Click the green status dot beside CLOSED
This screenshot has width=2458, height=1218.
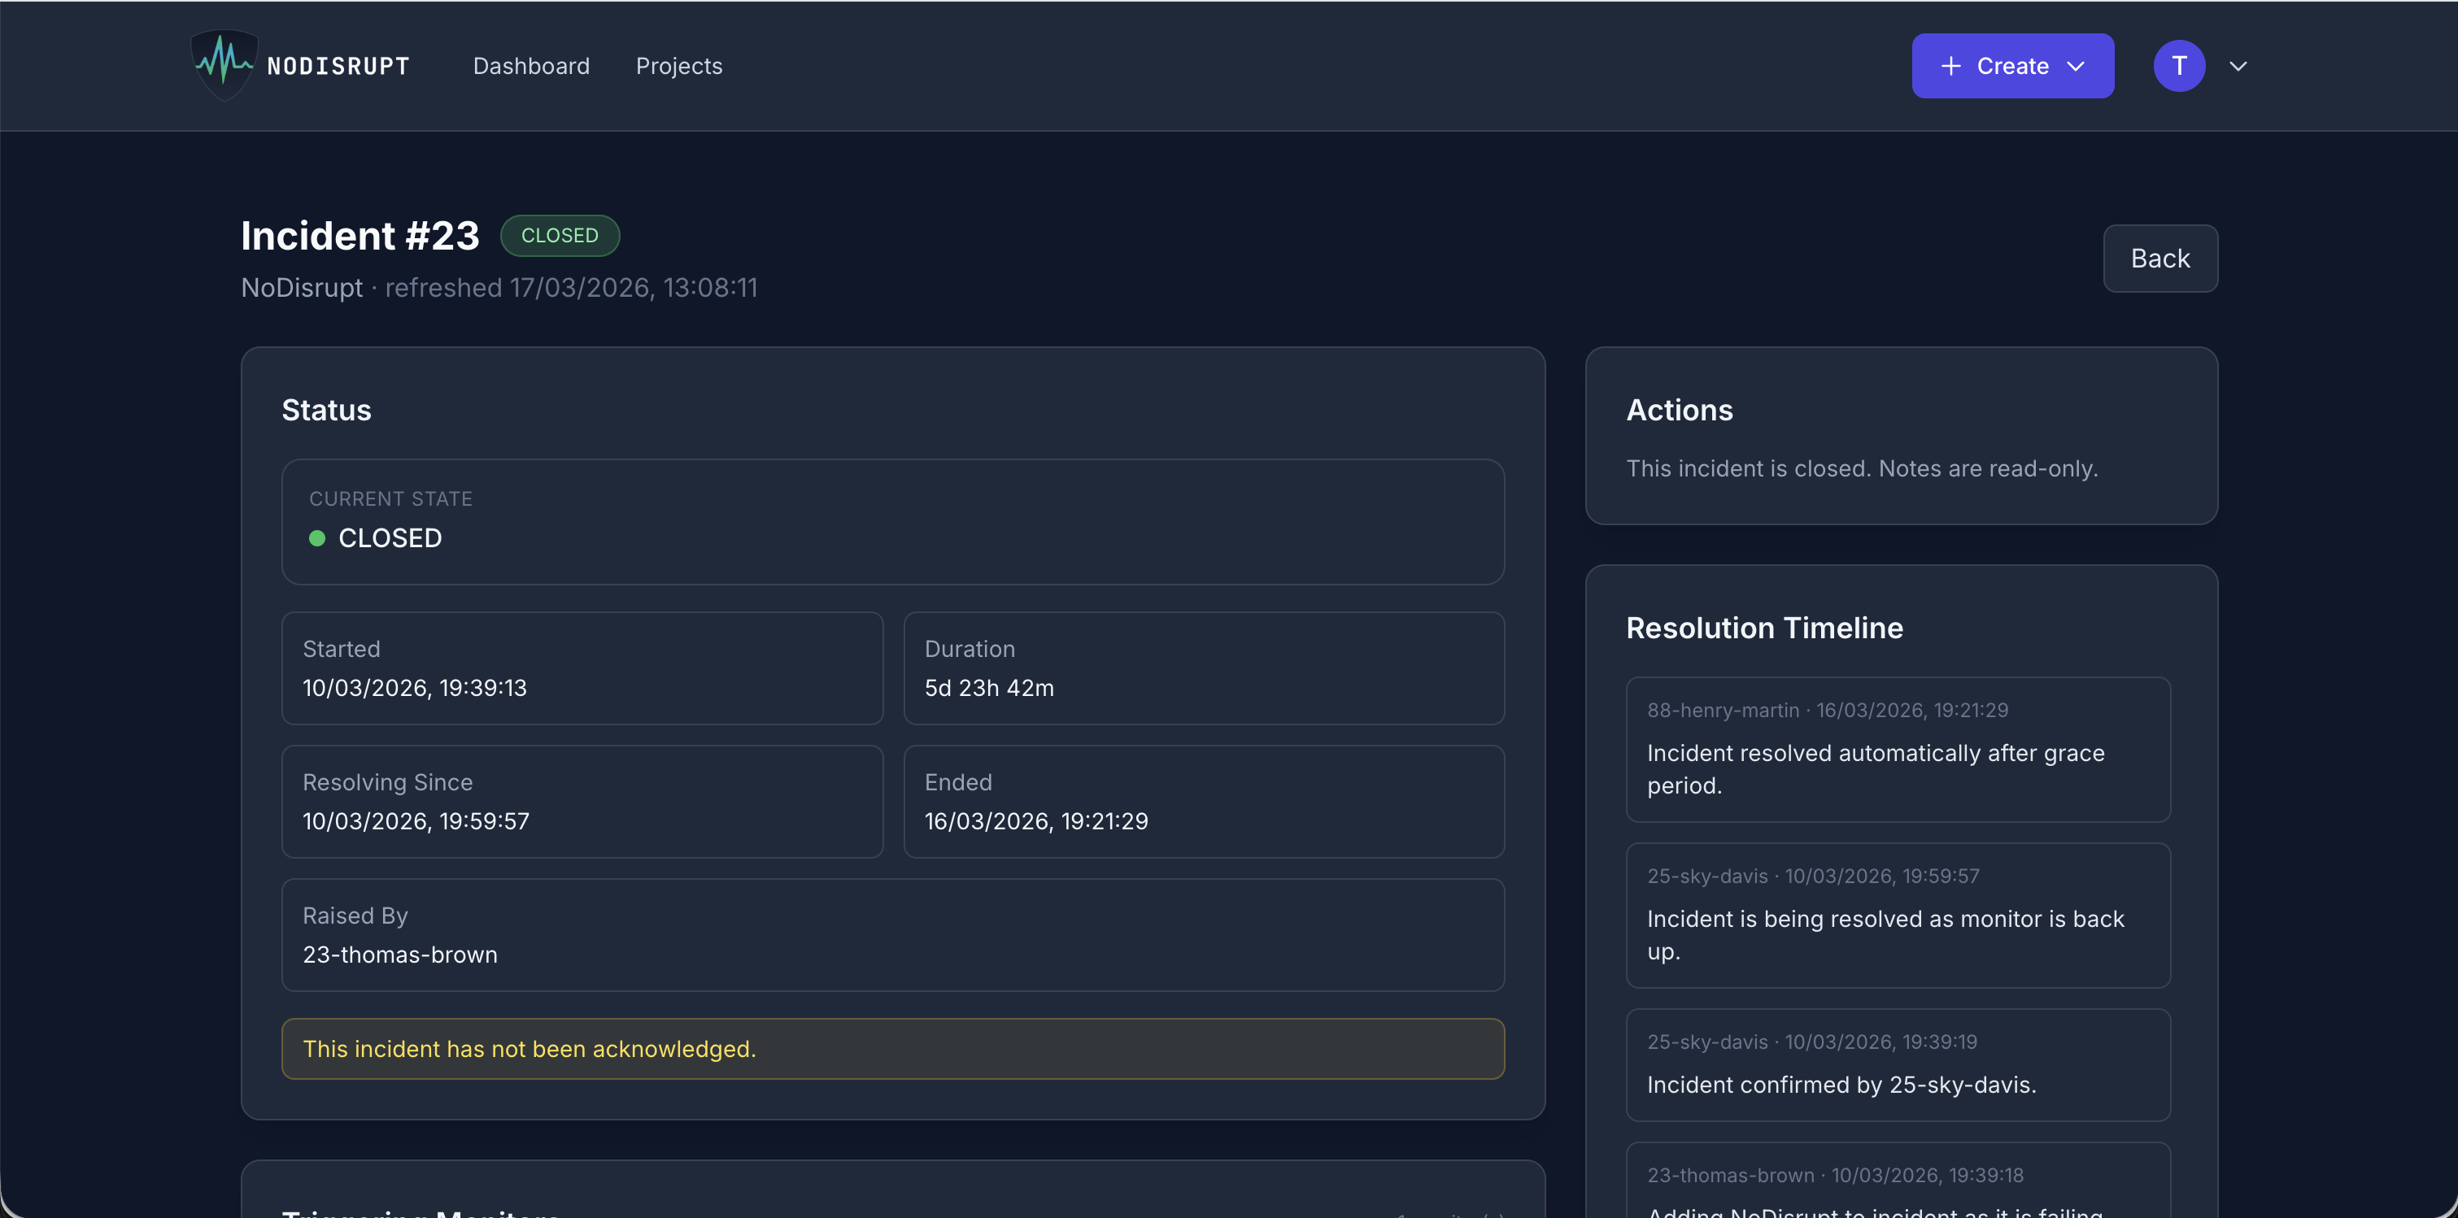tap(316, 538)
